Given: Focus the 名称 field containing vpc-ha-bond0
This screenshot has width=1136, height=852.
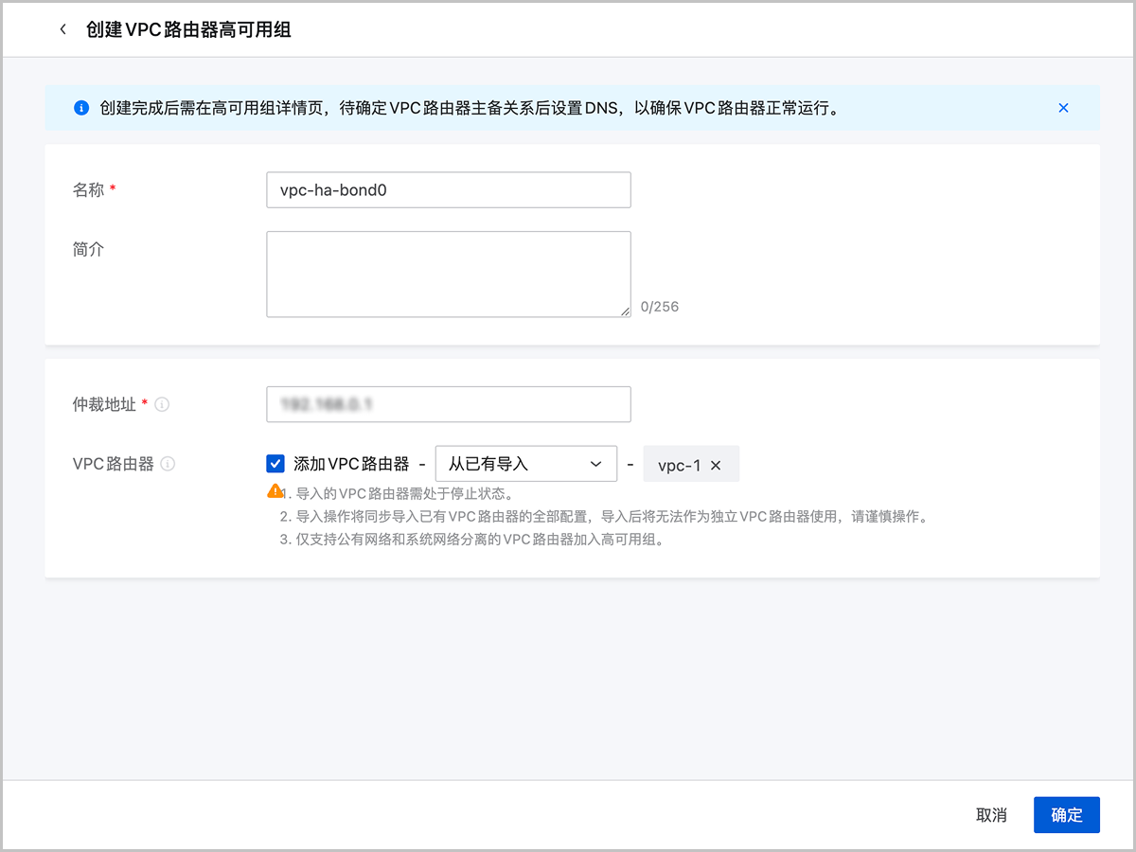Looking at the screenshot, I should 448,189.
